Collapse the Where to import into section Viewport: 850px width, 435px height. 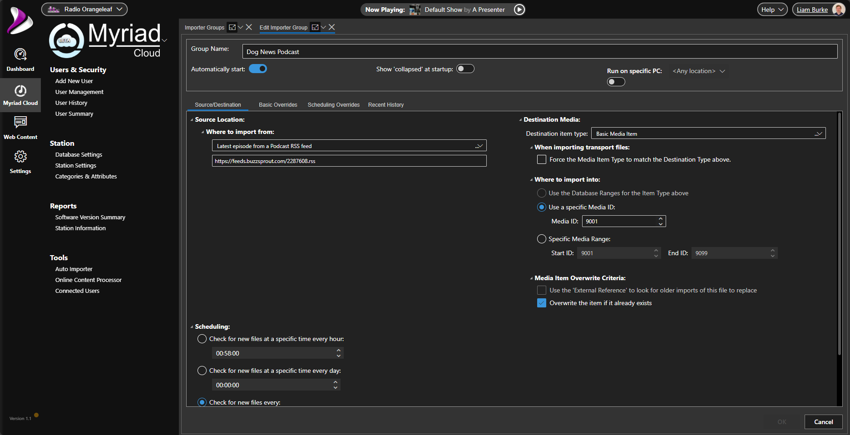[x=531, y=180]
